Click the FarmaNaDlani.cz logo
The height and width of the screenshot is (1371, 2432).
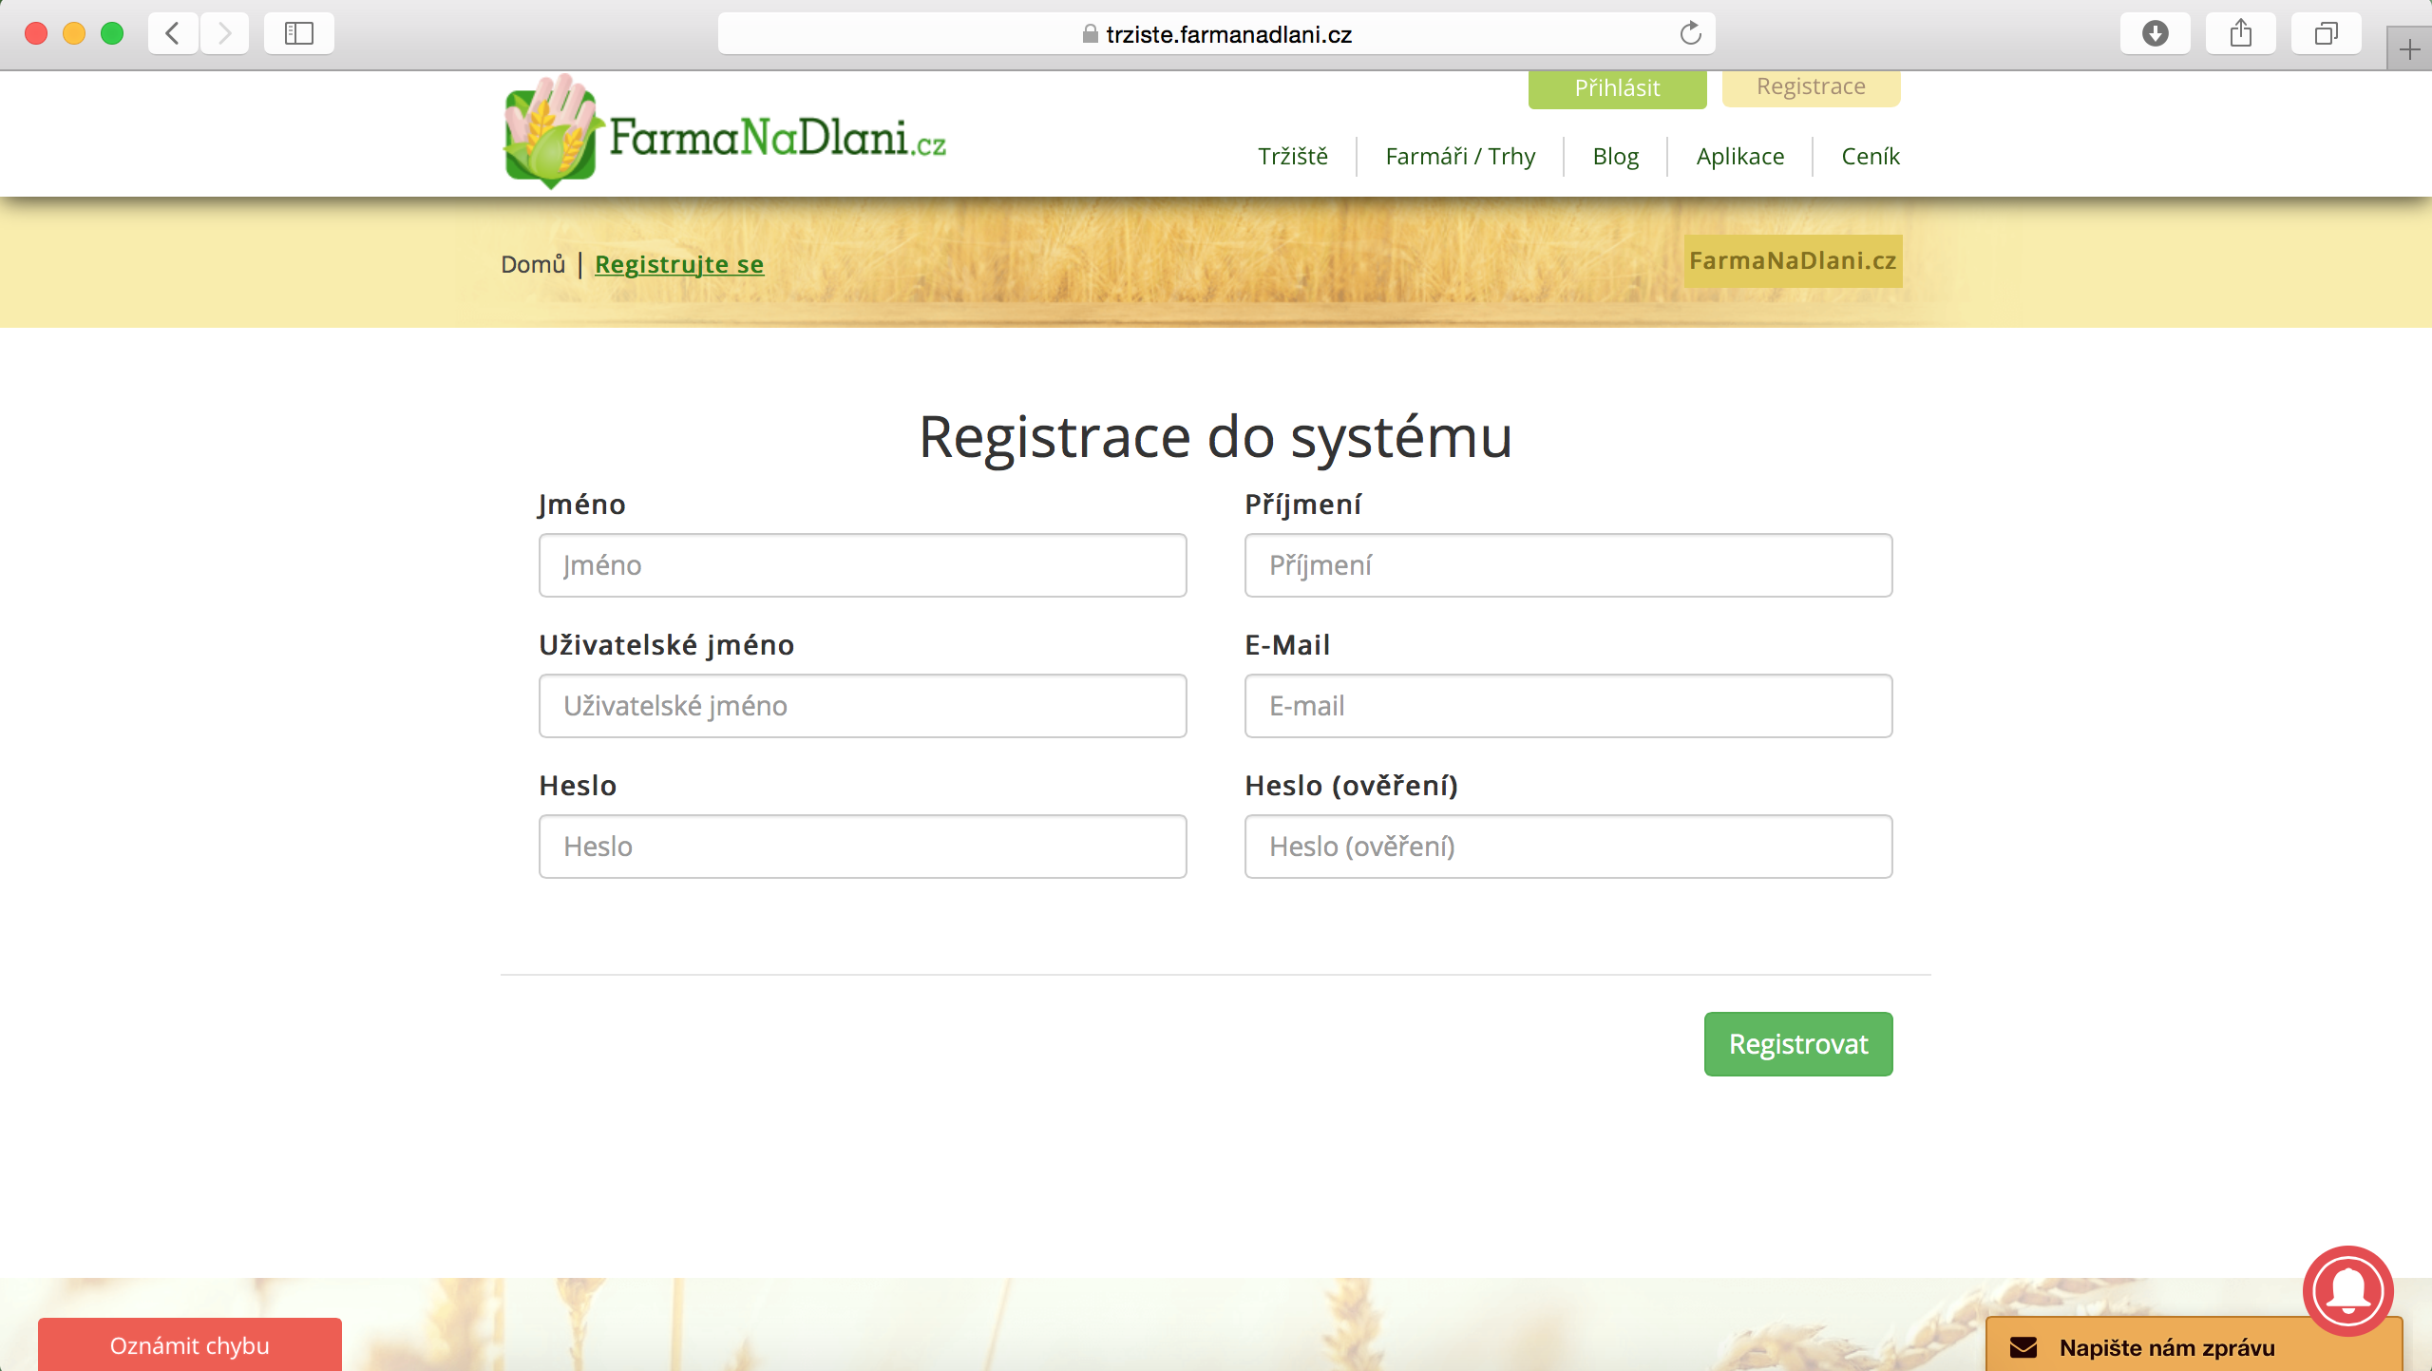[x=725, y=134]
